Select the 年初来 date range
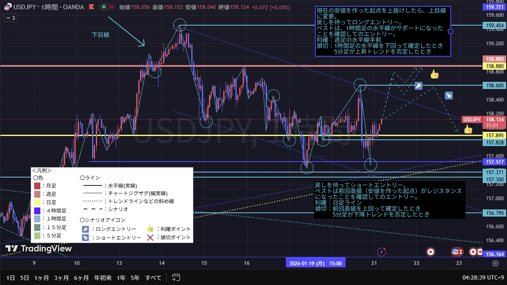Viewport: 507px width, 285px height. [103, 277]
